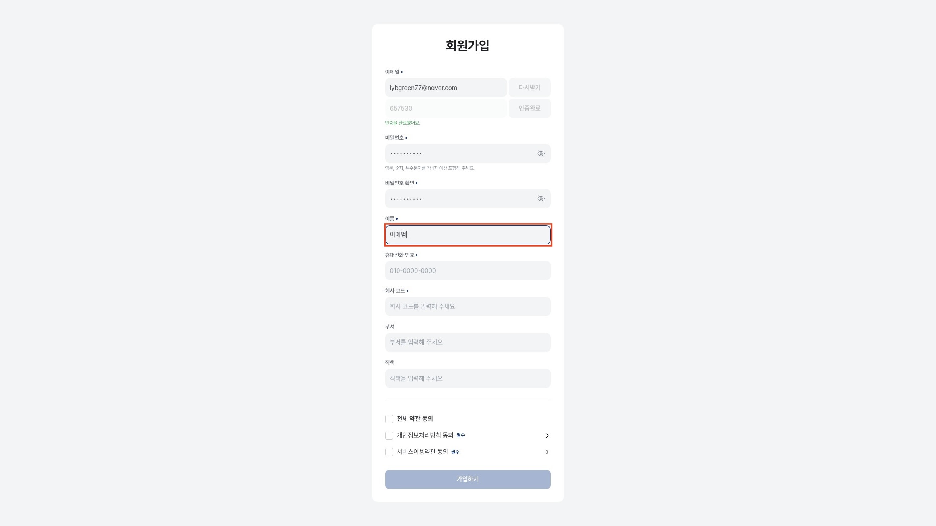The width and height of the screenshot is (936, 526).
Task: Open 서비스이용약관 details arrow
Action: 547,452
